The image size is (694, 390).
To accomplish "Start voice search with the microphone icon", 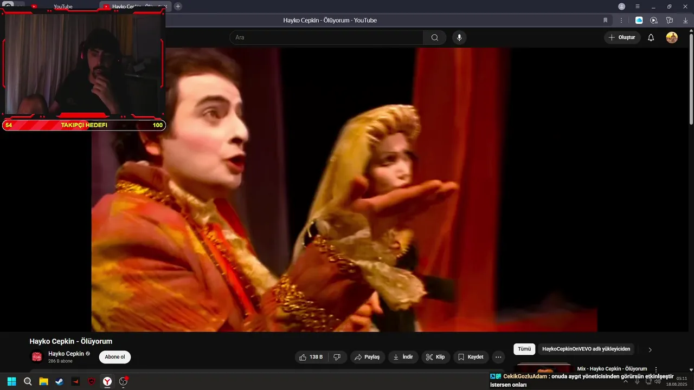I will coord(459,37).
